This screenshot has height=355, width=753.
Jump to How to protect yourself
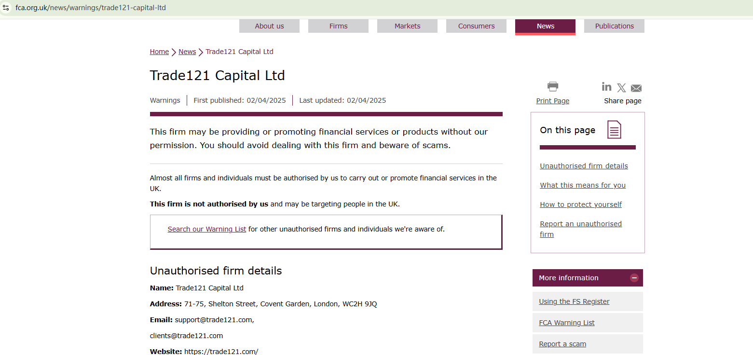[x=581, y=205]
